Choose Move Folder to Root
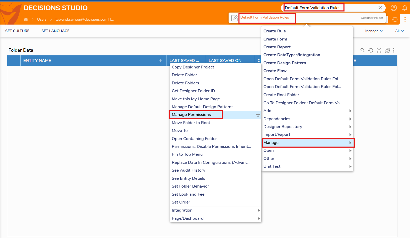The image size is (410, 238). (191, 123)
